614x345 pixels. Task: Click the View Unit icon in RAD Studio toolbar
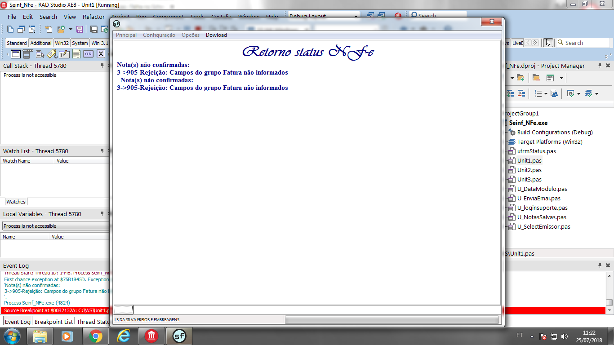[x=10, y=29]
